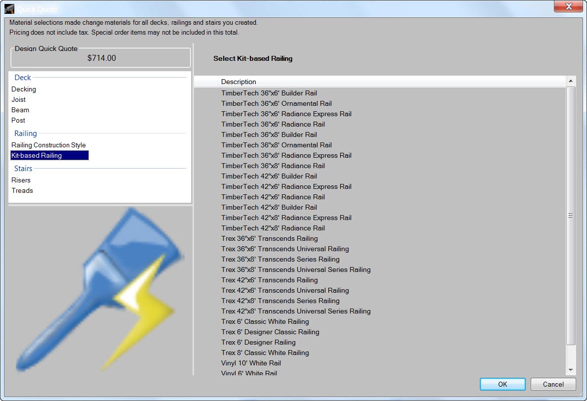Screen dimensions: 587x401
Task: Choose Trex 36"x6' Transcends Universal Railing
Action: click(x=285, y=249)
